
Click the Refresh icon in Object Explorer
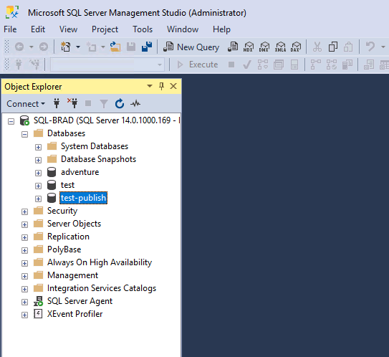(120, 103)
